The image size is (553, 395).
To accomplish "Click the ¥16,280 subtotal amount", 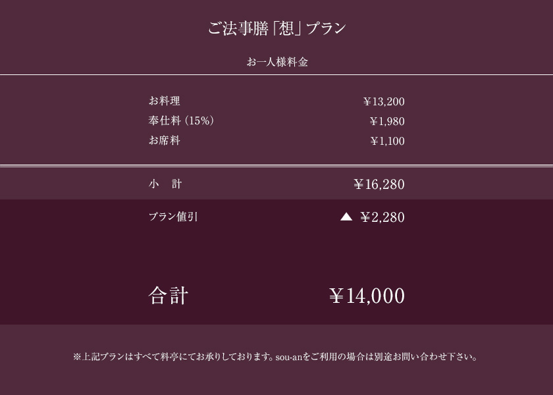I will click(x=379, y=184).
